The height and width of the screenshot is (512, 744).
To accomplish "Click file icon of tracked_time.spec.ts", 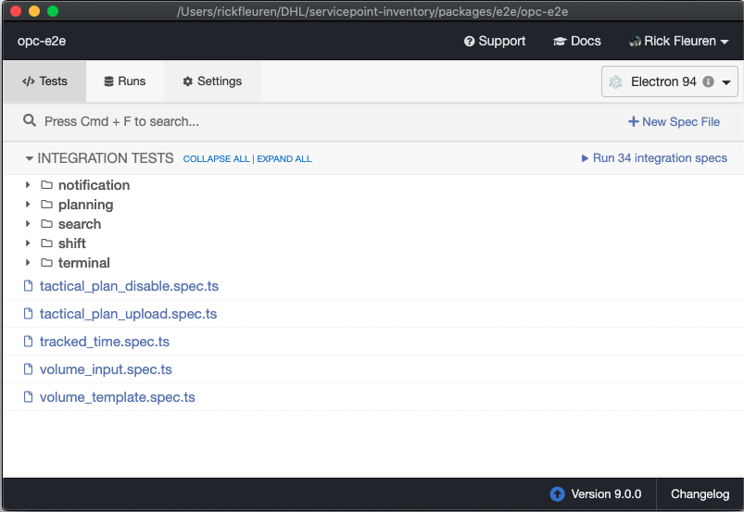I will (x=29, y=342).
